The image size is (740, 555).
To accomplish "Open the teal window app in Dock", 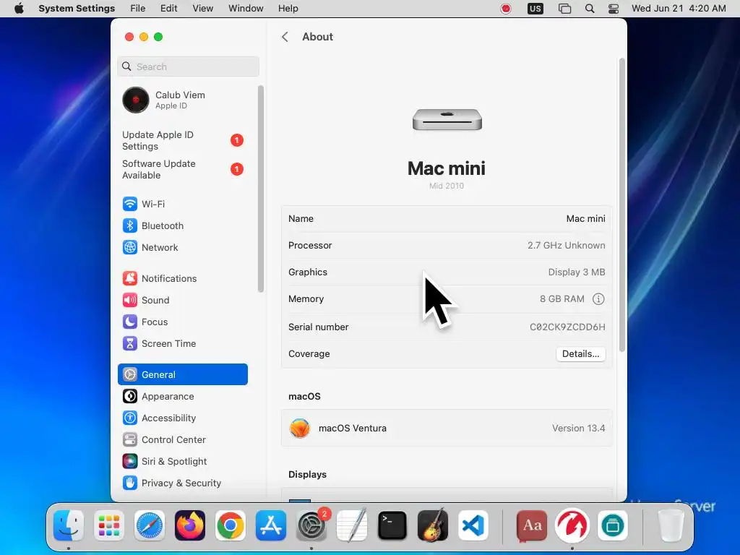I will point(613,525).
